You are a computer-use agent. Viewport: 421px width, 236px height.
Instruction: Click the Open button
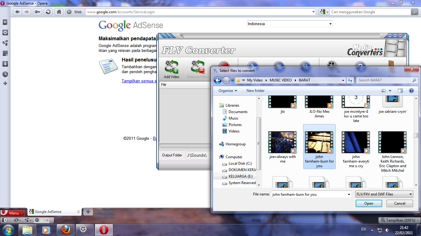[x=369, y=203]
